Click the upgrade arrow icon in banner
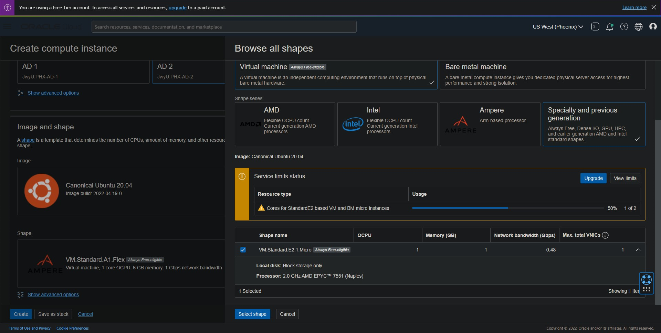 pyautogui.click(x=7, y=8)
